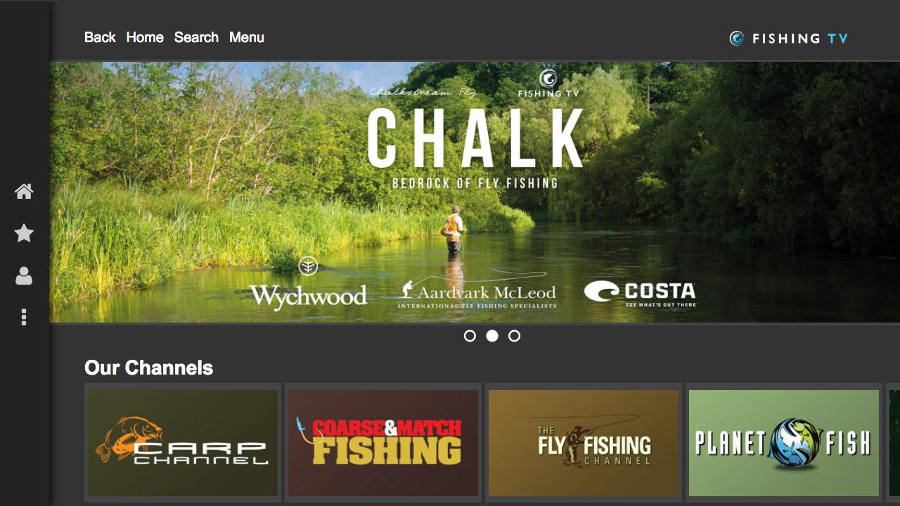Open the Coarse & Match Fishing channel
The image size is (900, 506).
(383, 443)
